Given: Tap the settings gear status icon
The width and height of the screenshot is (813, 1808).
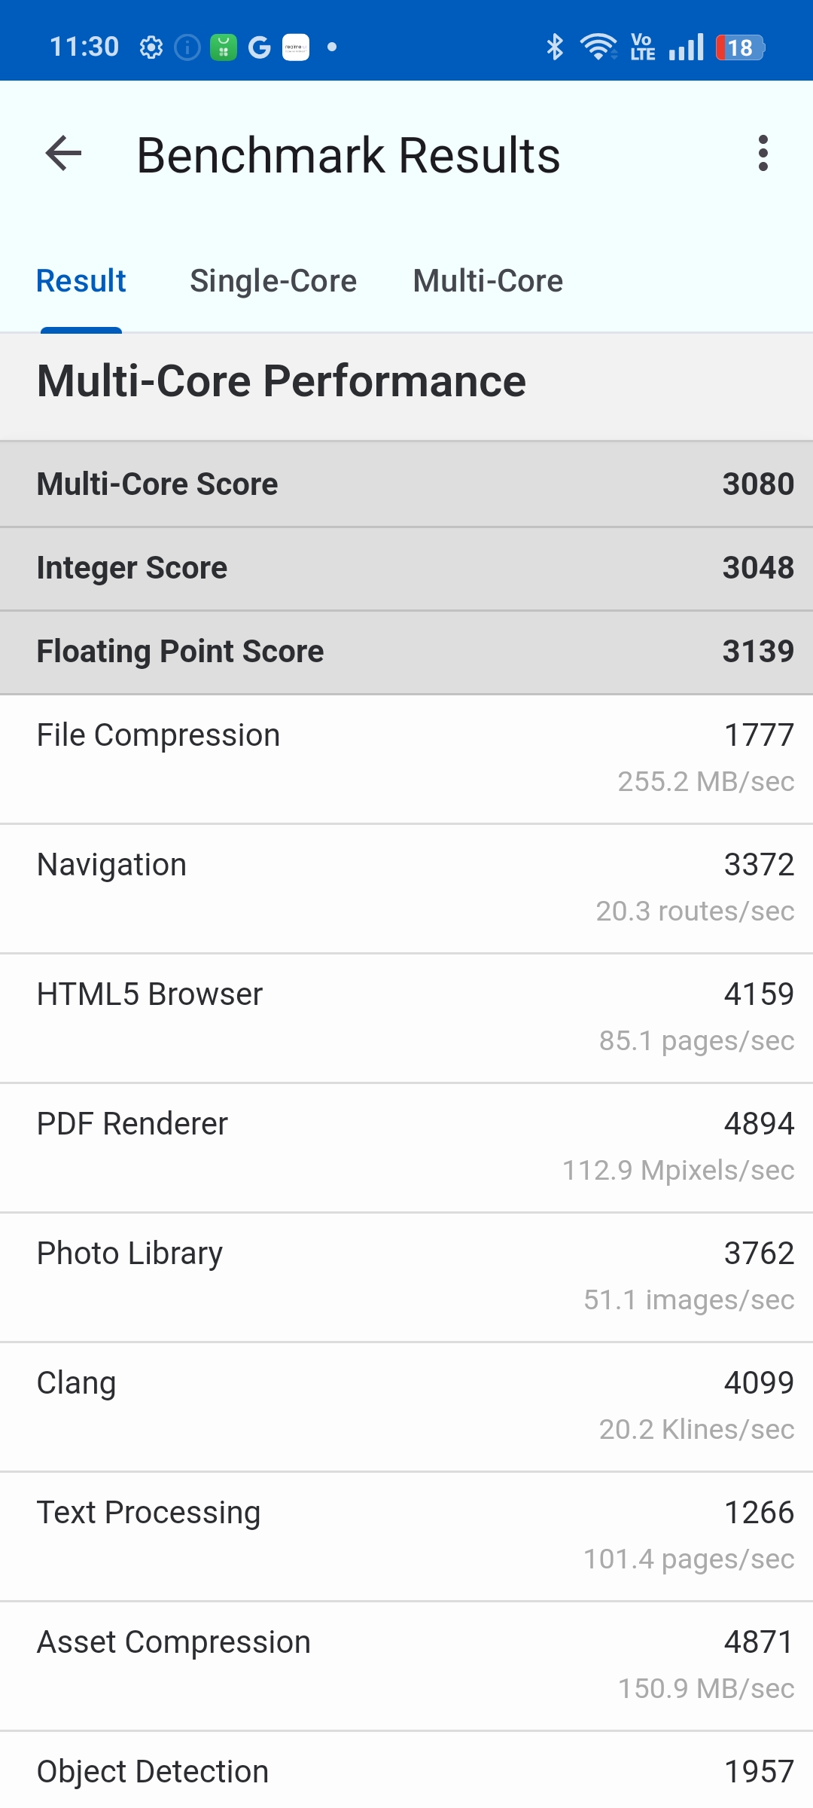Looking at the screenshot, I should (x=151, y=47).
